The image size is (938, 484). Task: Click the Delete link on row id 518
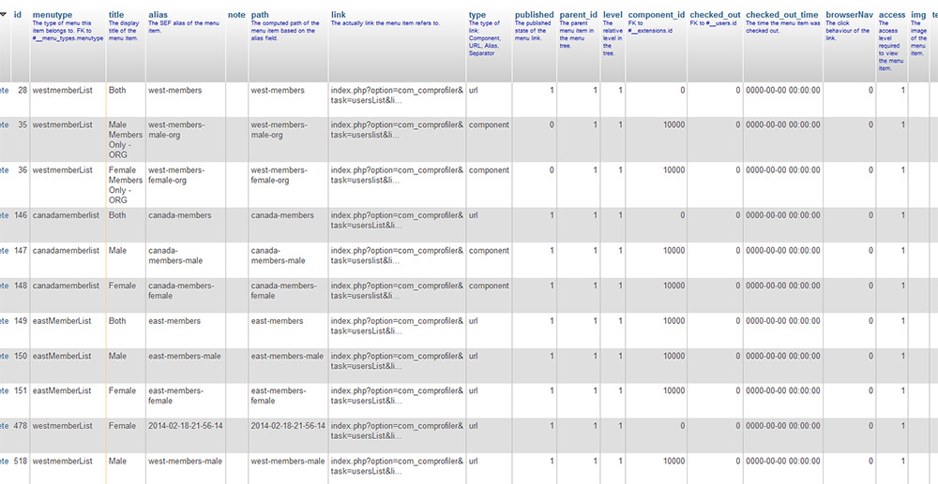4,461
